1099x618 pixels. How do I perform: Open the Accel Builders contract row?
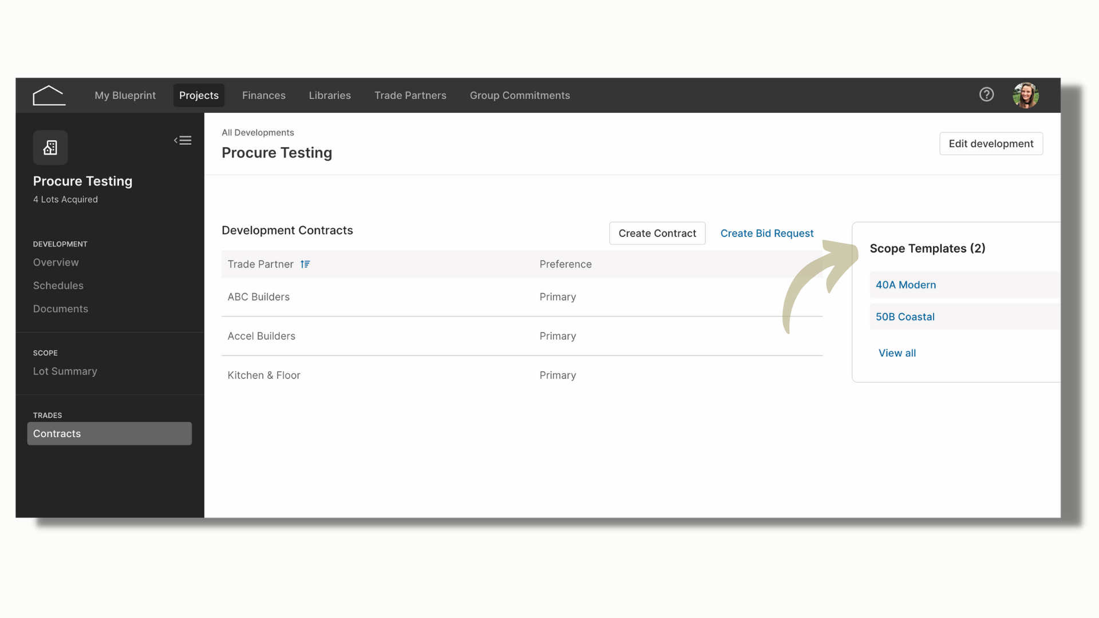[x=522, y=336]
